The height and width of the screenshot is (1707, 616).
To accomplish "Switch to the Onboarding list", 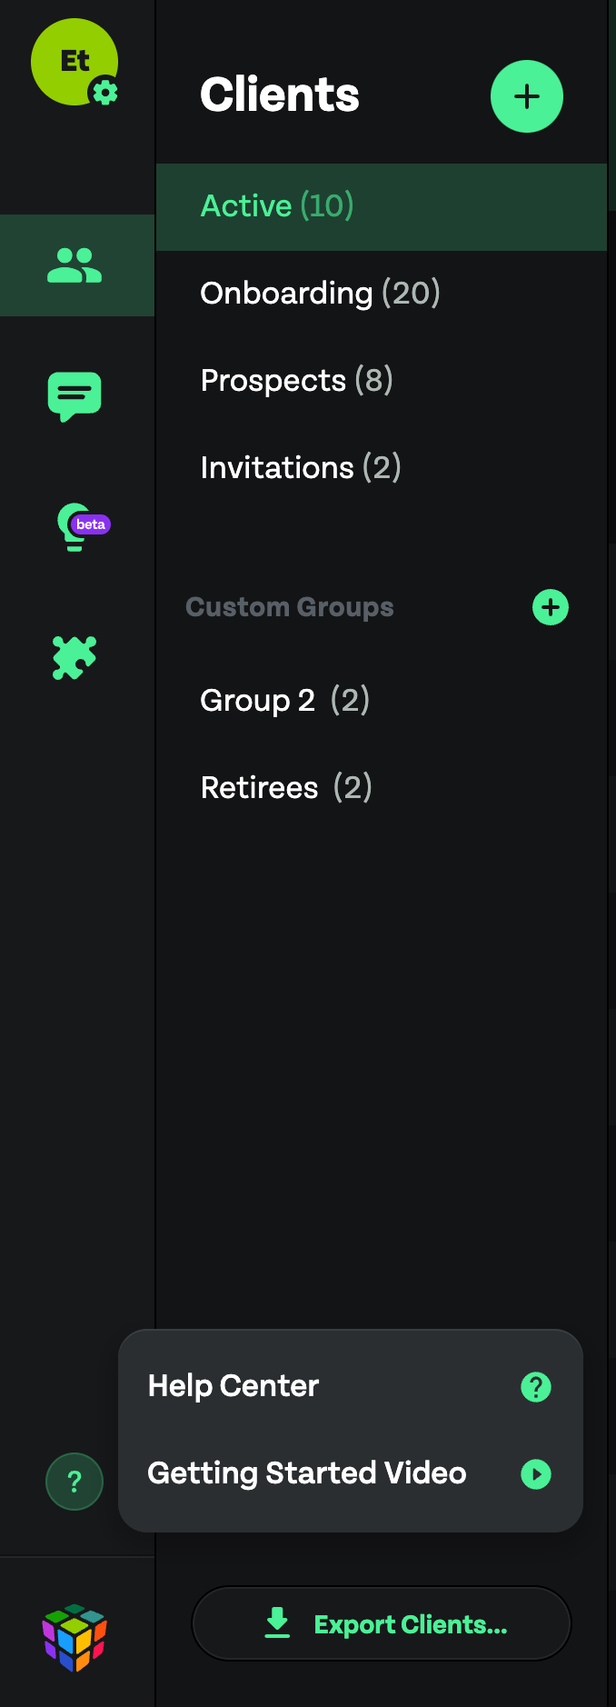I will 320,293.
